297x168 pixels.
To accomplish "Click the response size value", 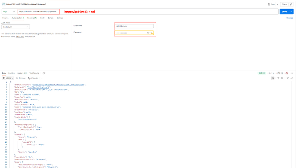I will (280, 73).
